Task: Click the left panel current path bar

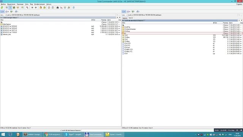Action: [58, 18]
